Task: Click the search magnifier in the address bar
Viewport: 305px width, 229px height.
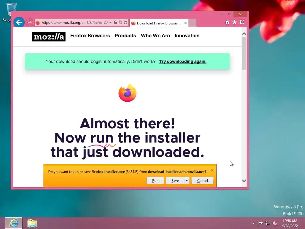Action: [x=106, y=22]
